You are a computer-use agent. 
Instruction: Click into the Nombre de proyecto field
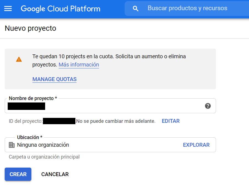point(110,106)
